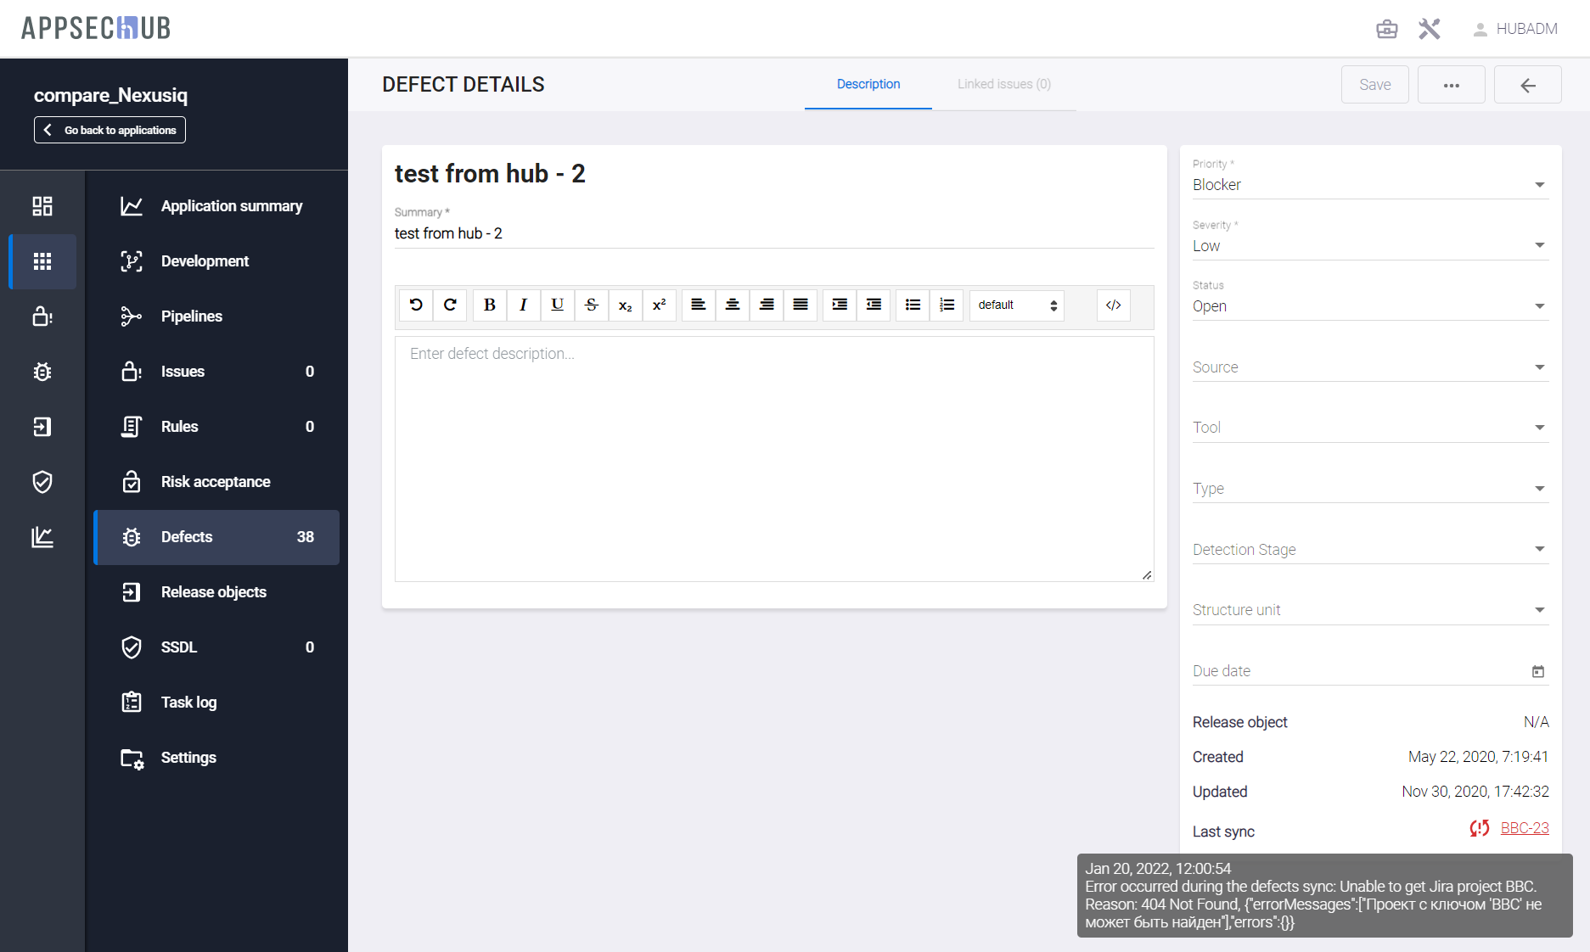Open the default font size selector
Viewport: 1590px width, 952px height.
[1016, 305]
